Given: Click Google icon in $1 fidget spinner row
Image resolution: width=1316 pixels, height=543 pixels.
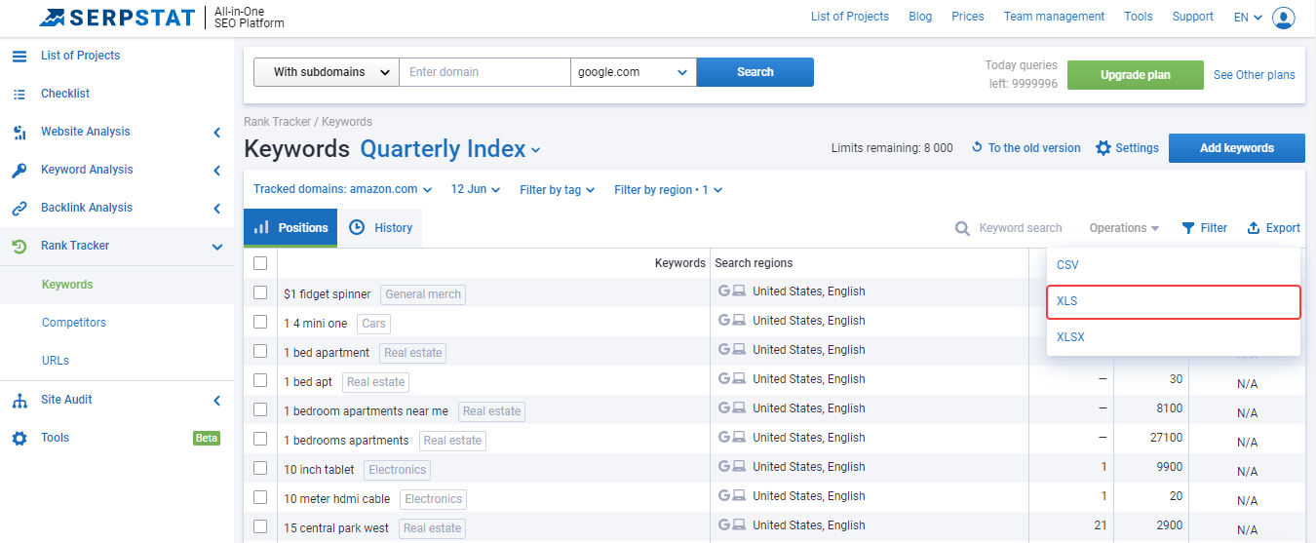Looking at the screenshot, I should 724,291.
